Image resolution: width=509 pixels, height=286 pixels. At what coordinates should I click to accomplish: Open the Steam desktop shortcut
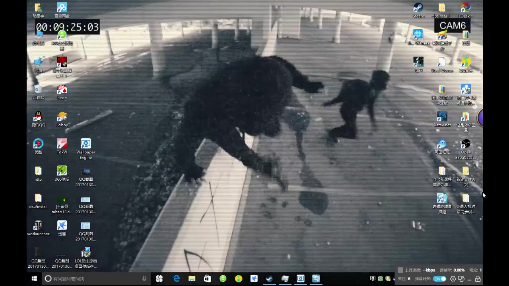click(418, 11)
